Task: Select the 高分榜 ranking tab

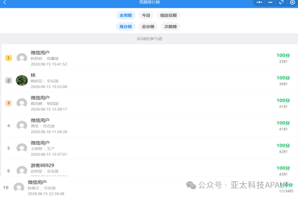Action: tap(125, 27)
